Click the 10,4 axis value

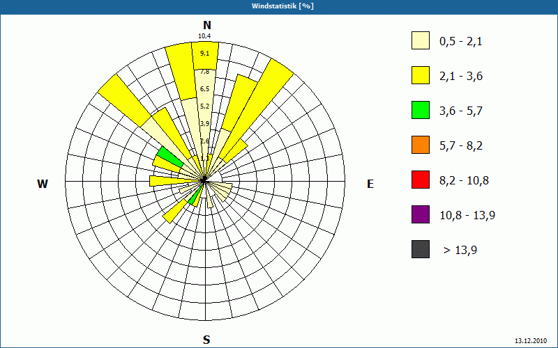[x=204, y=36]
